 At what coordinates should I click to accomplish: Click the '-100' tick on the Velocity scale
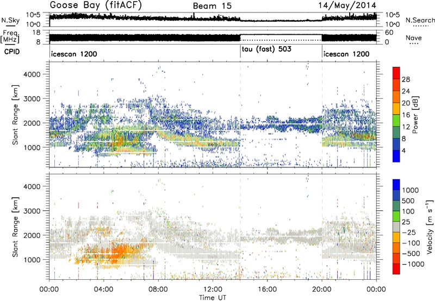point(411,243)
